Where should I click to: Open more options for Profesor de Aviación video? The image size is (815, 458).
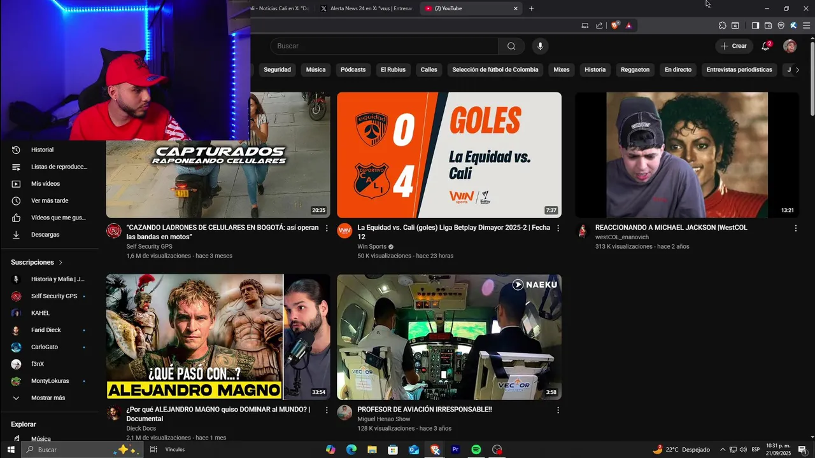point(558,410)
